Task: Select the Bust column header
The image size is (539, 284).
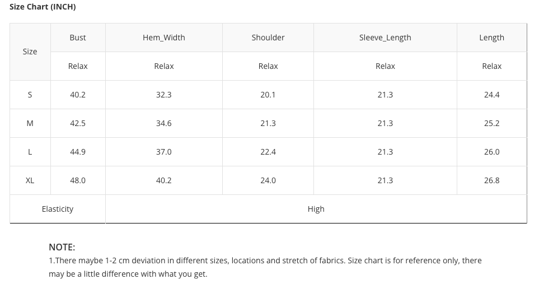Action: tap(78, 38)
